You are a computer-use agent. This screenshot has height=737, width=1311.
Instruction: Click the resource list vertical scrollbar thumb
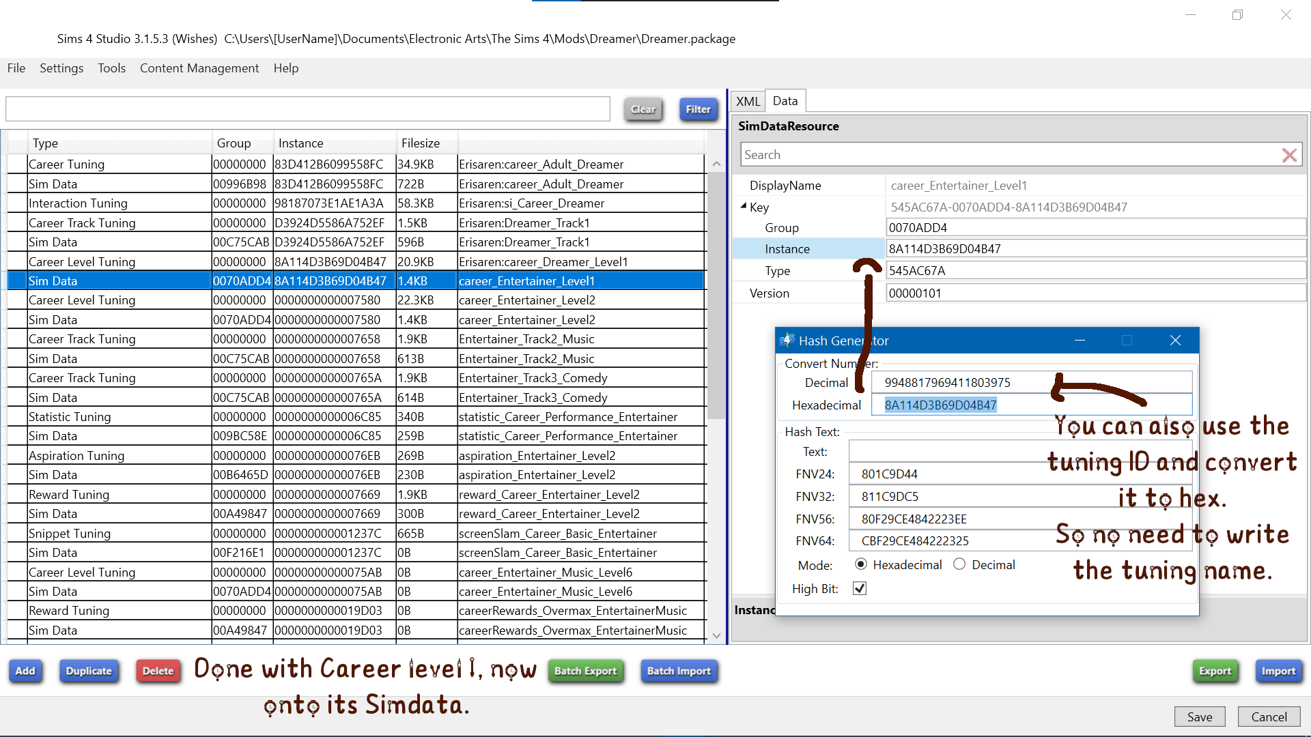coord(716,295)
